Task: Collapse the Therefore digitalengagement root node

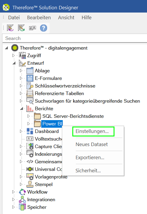Action: (x=6, y=48)
